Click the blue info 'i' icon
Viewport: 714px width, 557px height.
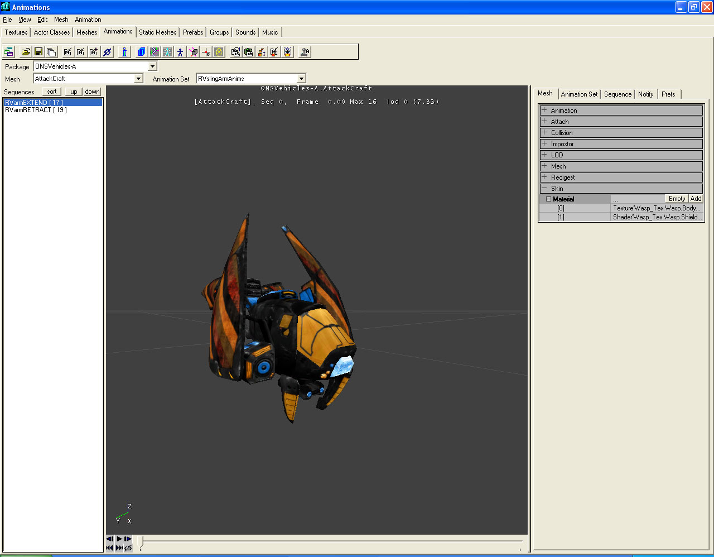(x=124, y=52)
